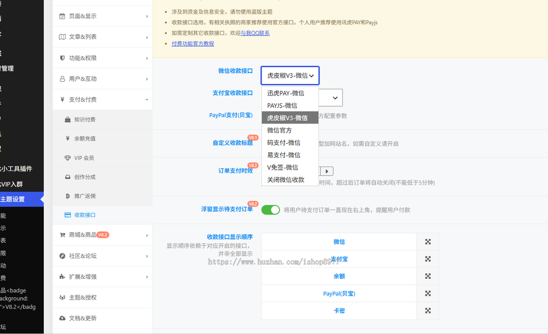Viewport: 548px width, 334px height.
Task: Click the 创作分成 inbox icon
Action: tap(68, 177)
